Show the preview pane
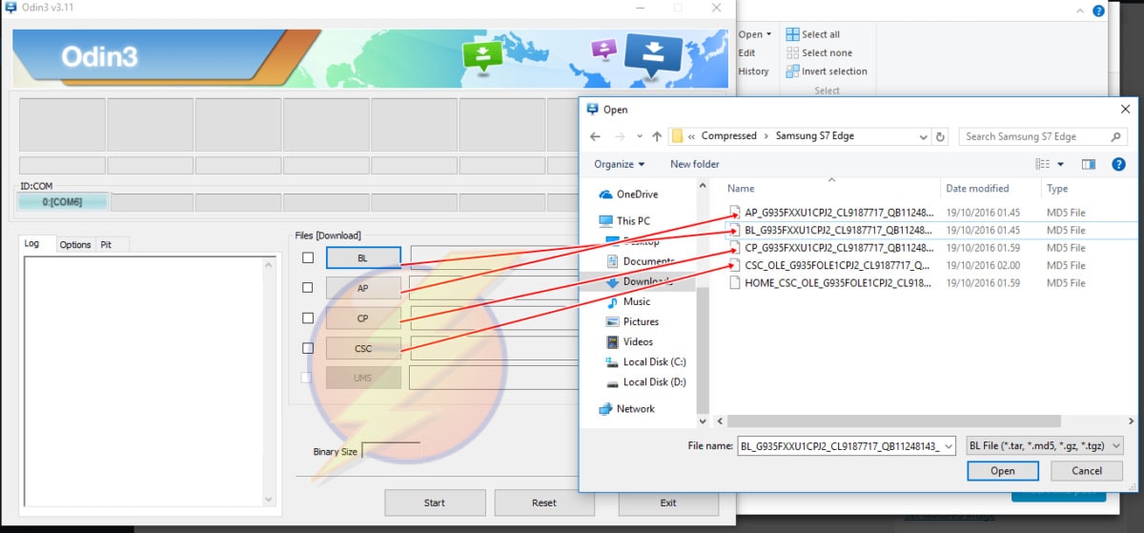The image size is (1144, 533). (x=1089, y=164)
